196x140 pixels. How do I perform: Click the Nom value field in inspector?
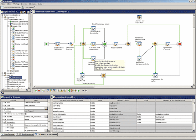[x=36, y=103]
